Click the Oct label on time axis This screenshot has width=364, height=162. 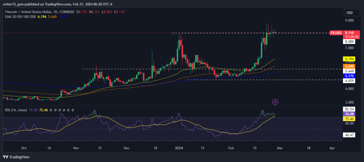point(24,148)
